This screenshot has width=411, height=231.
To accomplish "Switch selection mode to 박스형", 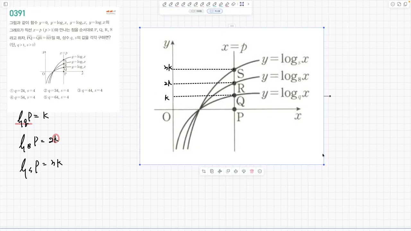I will pyautogui.click(x=215, y=11).
